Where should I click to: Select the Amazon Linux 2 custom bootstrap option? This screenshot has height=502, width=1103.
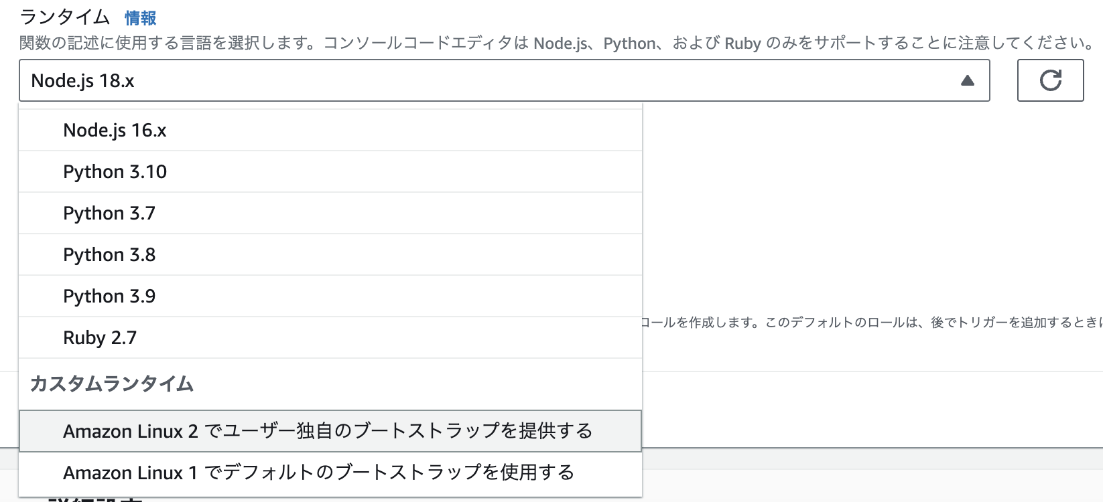point(328,431)
